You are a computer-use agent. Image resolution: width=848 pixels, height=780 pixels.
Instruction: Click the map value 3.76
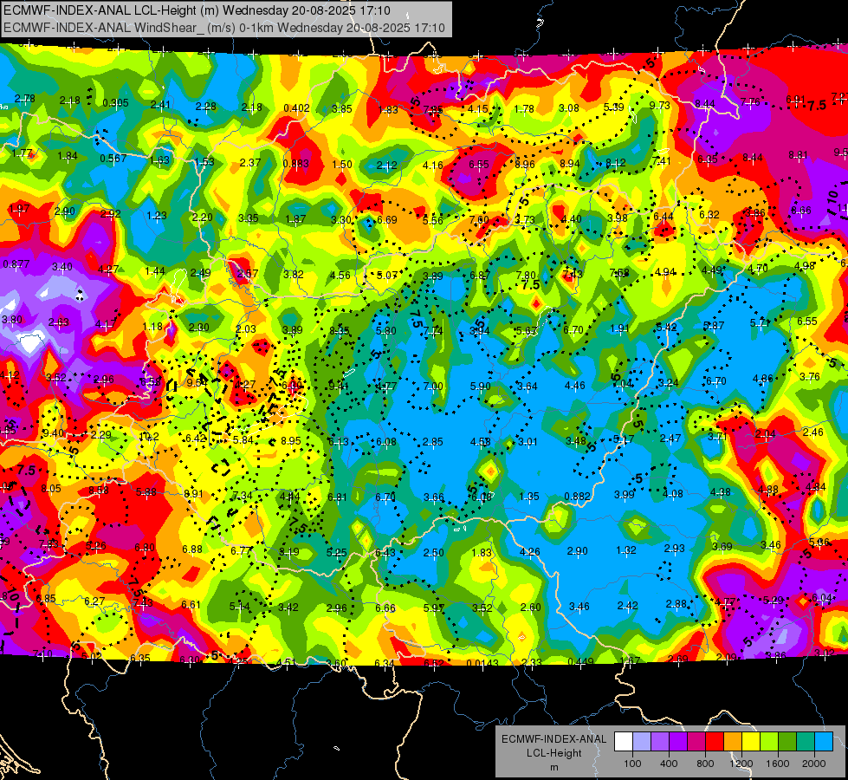pos(810,376)
